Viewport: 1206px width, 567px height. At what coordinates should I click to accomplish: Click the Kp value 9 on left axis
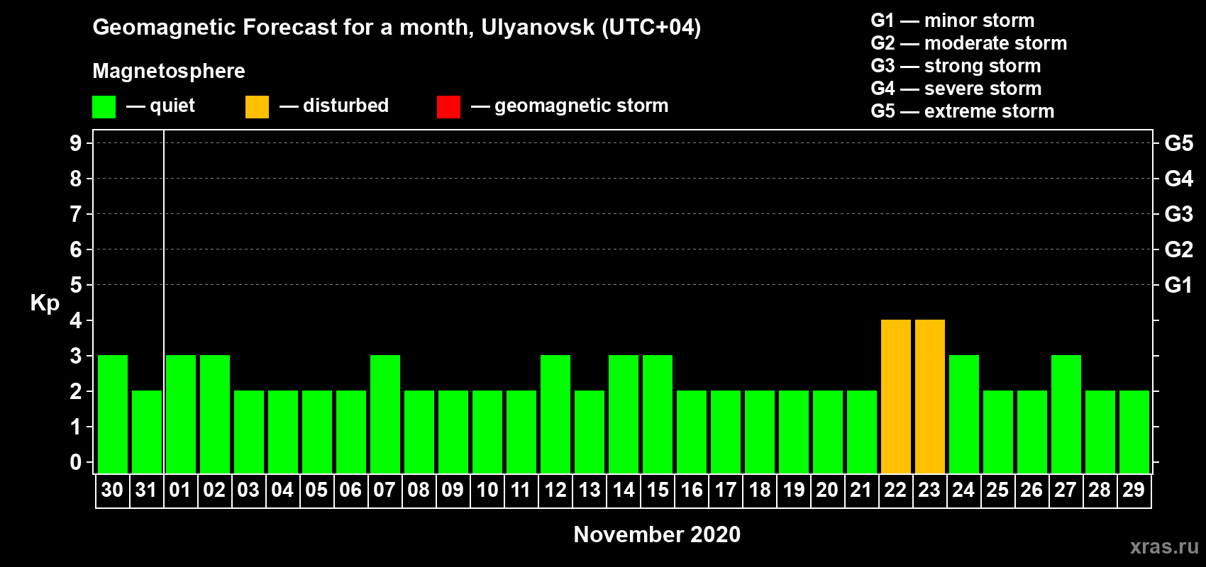point(76,143)
